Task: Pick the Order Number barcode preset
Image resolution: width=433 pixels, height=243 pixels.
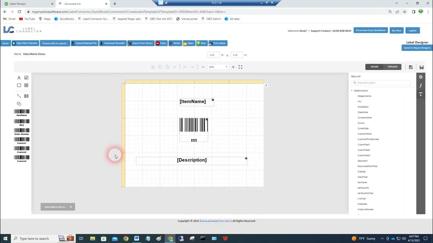Action: click(x=22, y=132)
